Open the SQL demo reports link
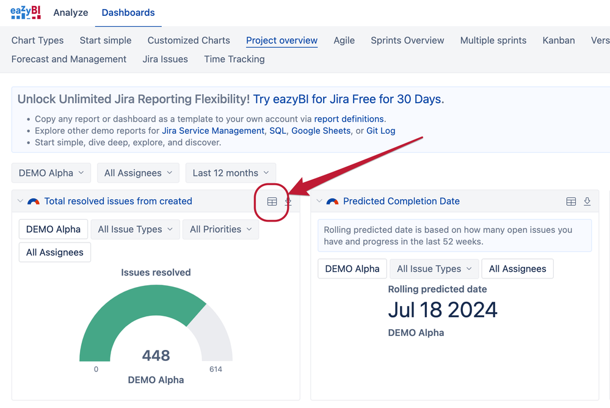The width and height of the screenshot is (610, 408). click(x=278, y=131)
